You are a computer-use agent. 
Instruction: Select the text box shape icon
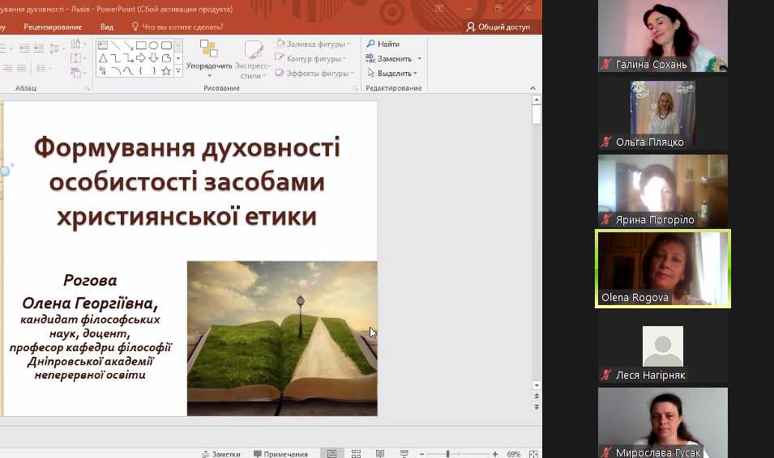tap(103, 45)
